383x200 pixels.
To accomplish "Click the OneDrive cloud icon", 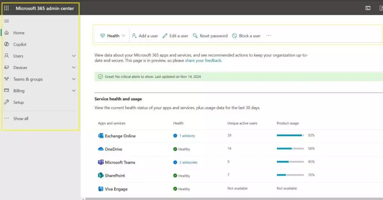I will pyautogui.click(x=101, y=149).
